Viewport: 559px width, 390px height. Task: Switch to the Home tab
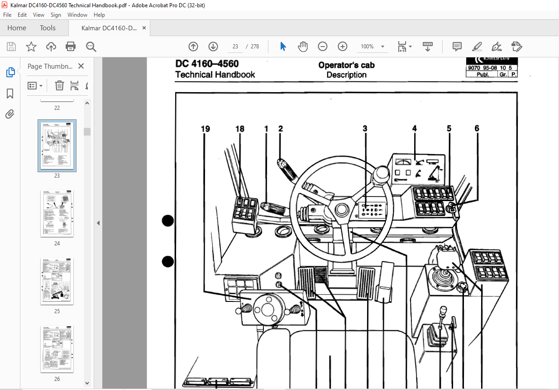tap(17, 28)
